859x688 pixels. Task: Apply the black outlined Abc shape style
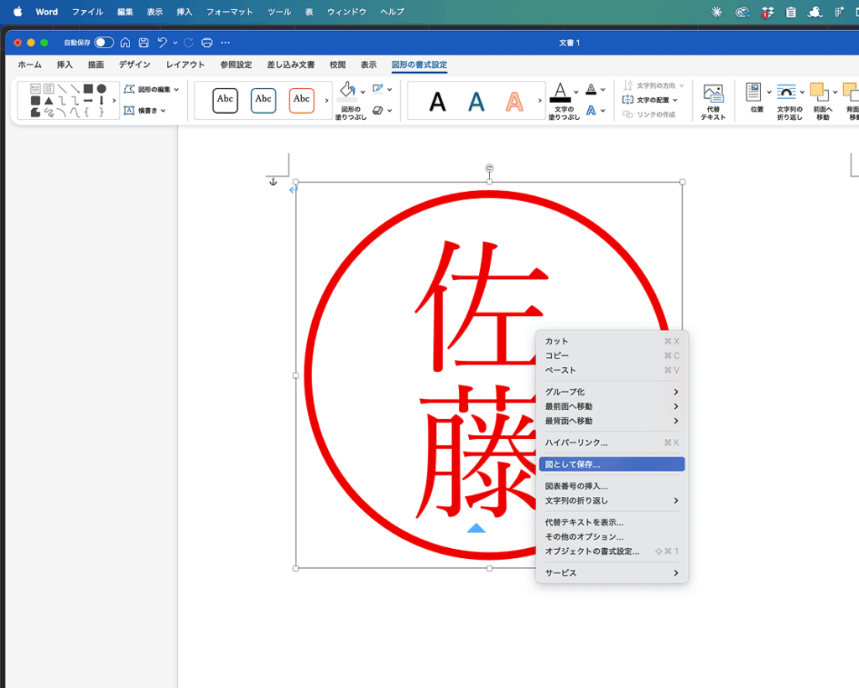point(225,101)
